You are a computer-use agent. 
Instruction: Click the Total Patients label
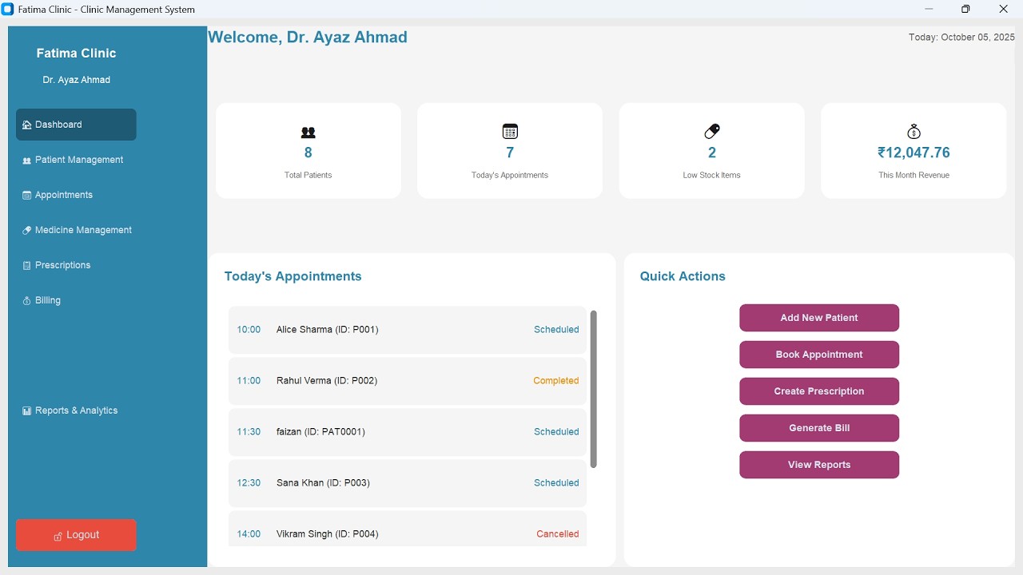click(308, 175)
